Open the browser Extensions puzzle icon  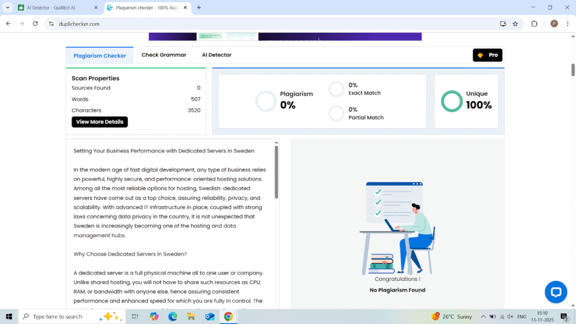(534, 24)
